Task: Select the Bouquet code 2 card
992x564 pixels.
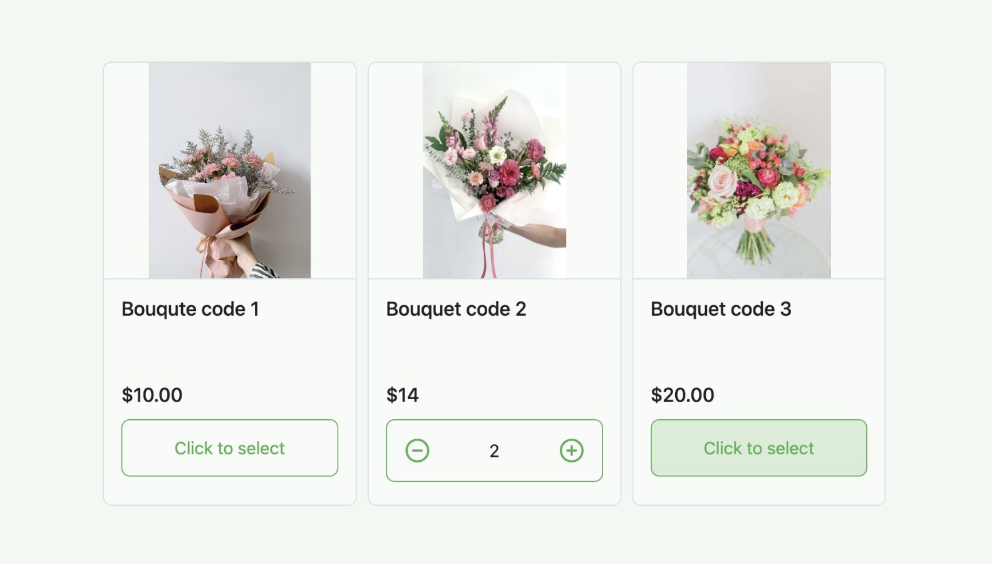Action: pos(493,351)
